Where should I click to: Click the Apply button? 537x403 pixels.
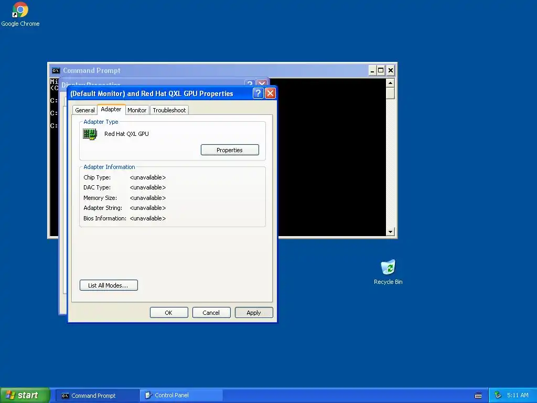[254, 313]
